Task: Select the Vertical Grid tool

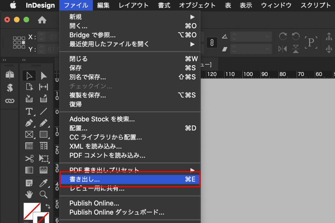Action: pos(44,146)
